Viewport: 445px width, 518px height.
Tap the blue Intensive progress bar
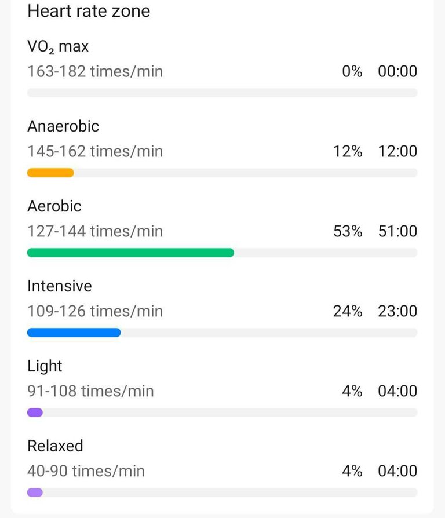[x=74, y=333]
